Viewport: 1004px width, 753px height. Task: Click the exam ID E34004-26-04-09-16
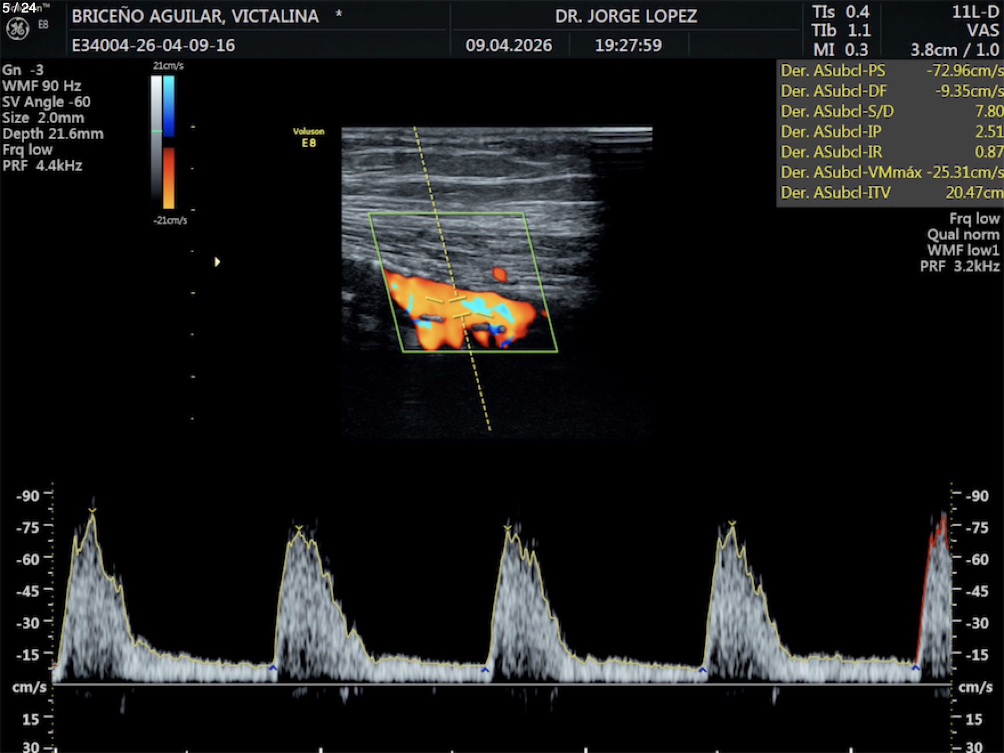tap(153, 45)
